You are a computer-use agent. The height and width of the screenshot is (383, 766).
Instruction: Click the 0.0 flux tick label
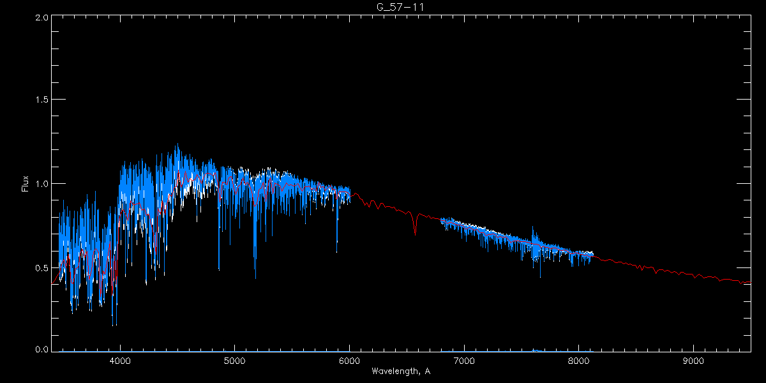point(41,349)
